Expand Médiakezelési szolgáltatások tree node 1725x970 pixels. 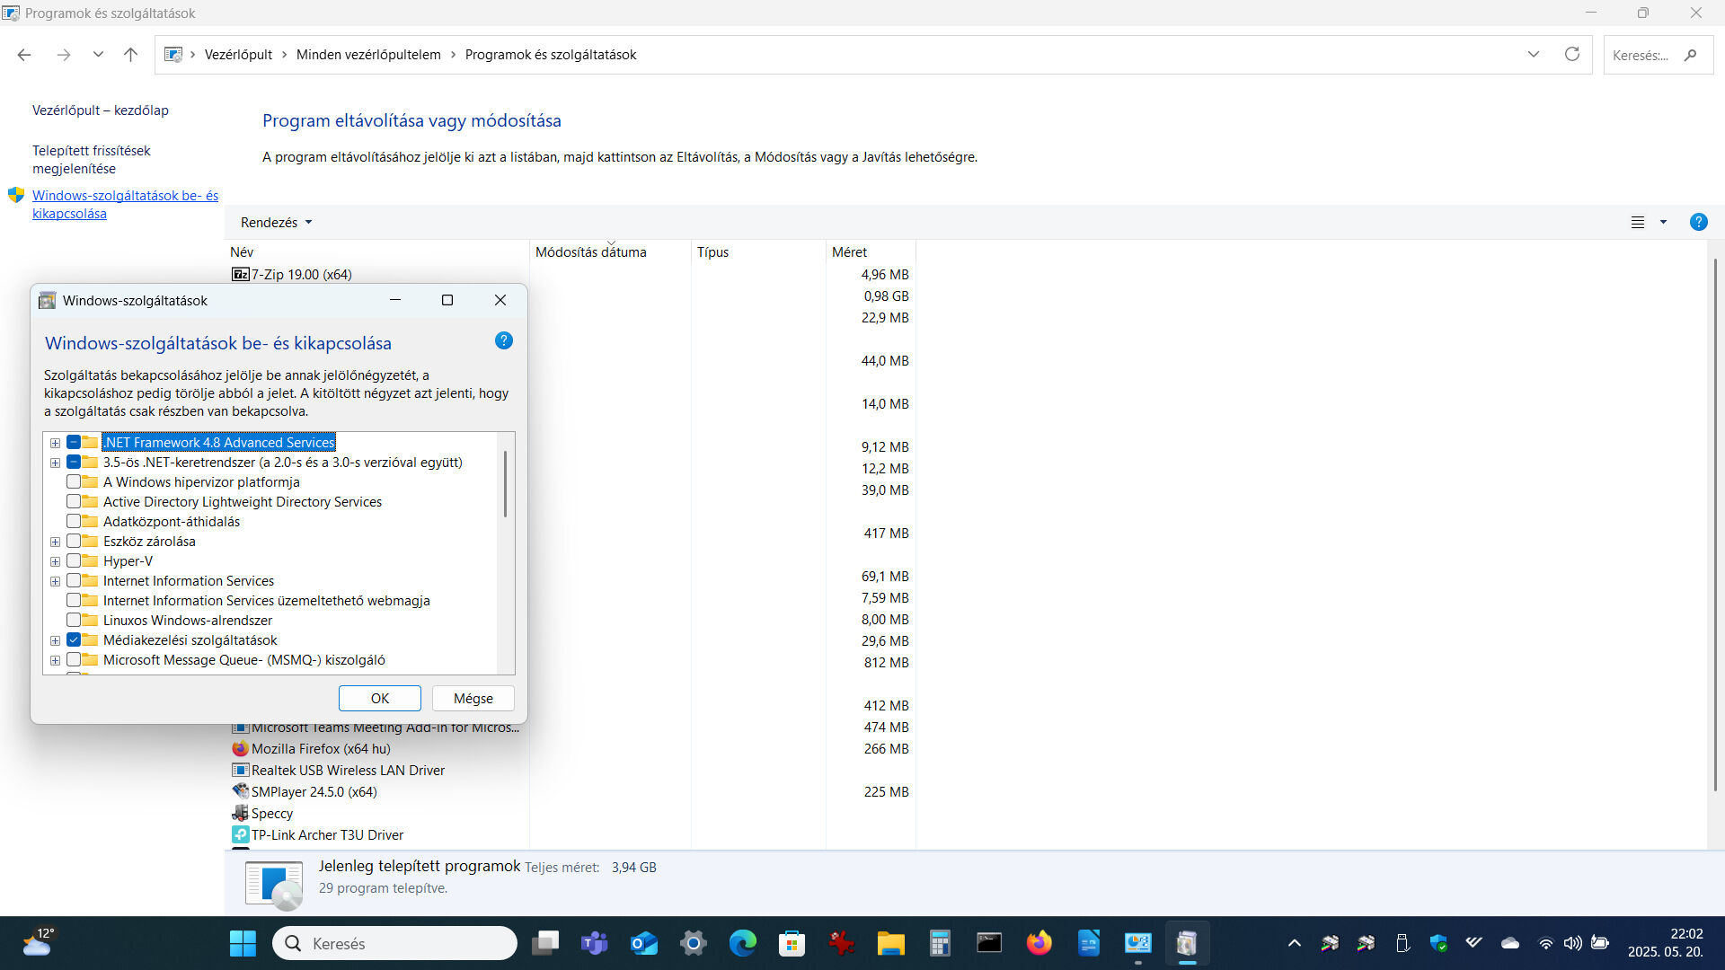click(55, 640)
